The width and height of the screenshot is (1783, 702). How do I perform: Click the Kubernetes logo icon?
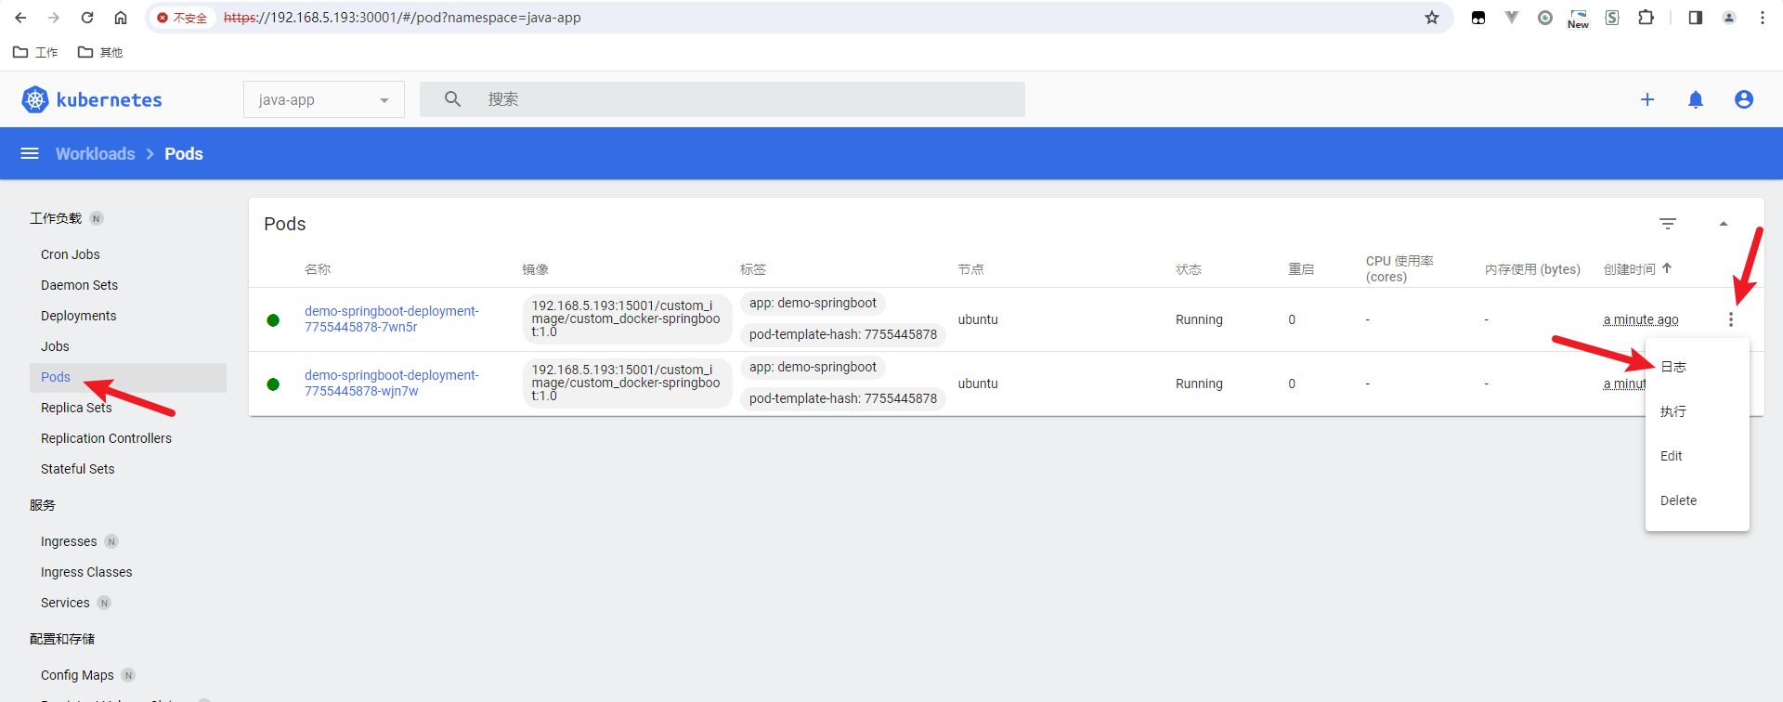tap(35, 99)
